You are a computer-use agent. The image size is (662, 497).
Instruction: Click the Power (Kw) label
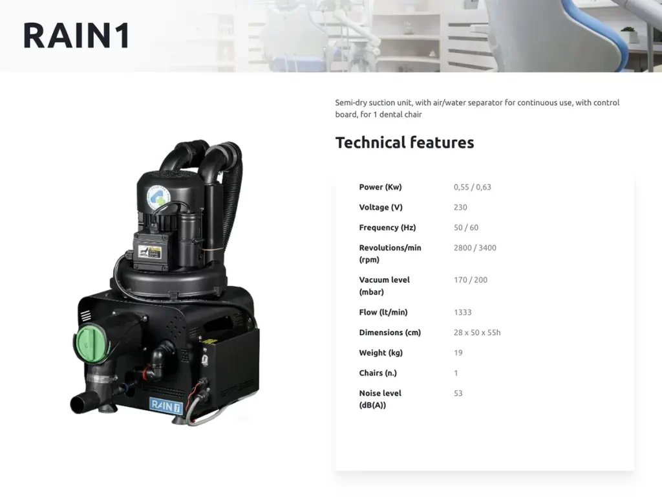coord(380,187)
